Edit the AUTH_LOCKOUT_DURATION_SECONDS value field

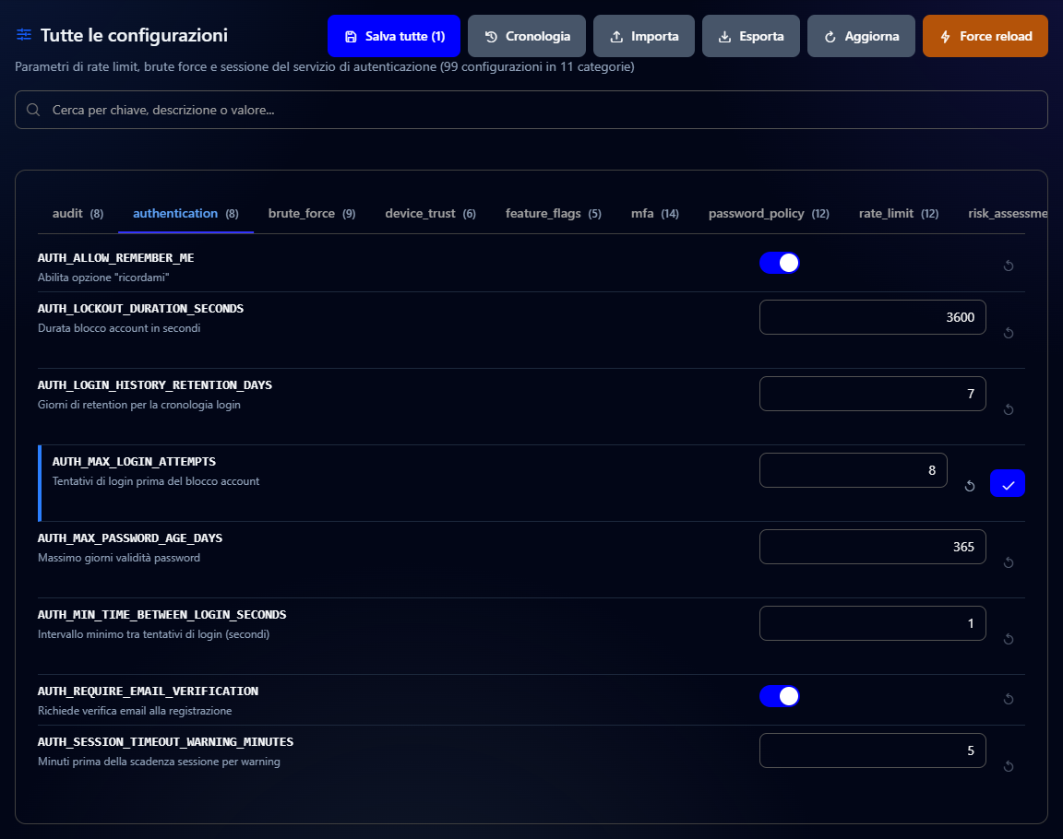pyautogui.click(x=873, y=317)
